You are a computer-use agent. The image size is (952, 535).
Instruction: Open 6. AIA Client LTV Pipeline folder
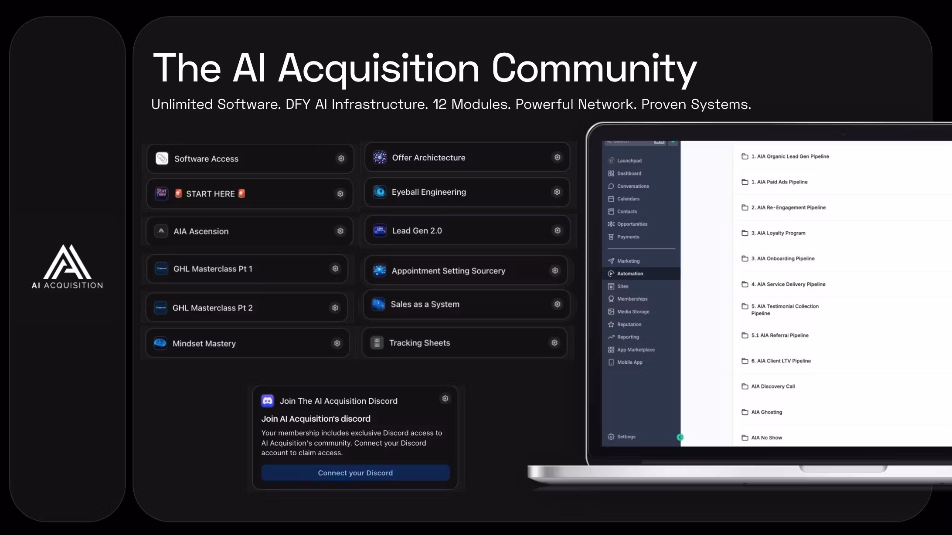[x=781, y=361]
